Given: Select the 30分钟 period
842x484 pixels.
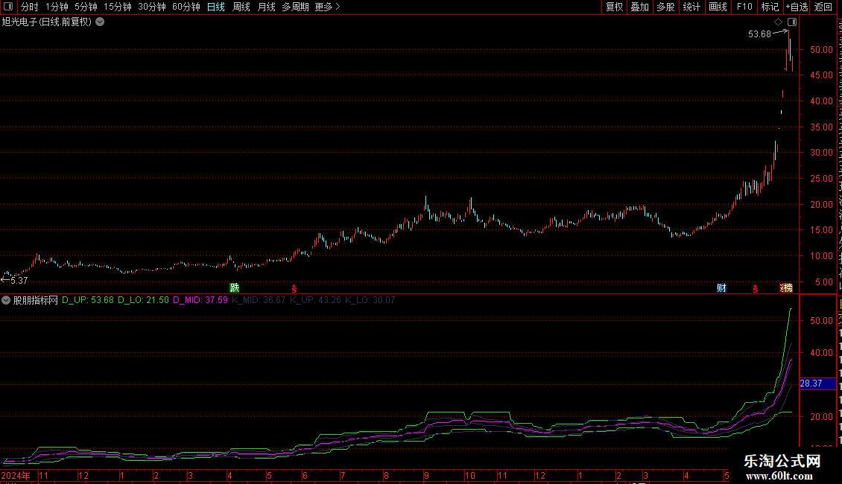Looking at the screenshot, I should pyautogui.click(x=152, y=7).
